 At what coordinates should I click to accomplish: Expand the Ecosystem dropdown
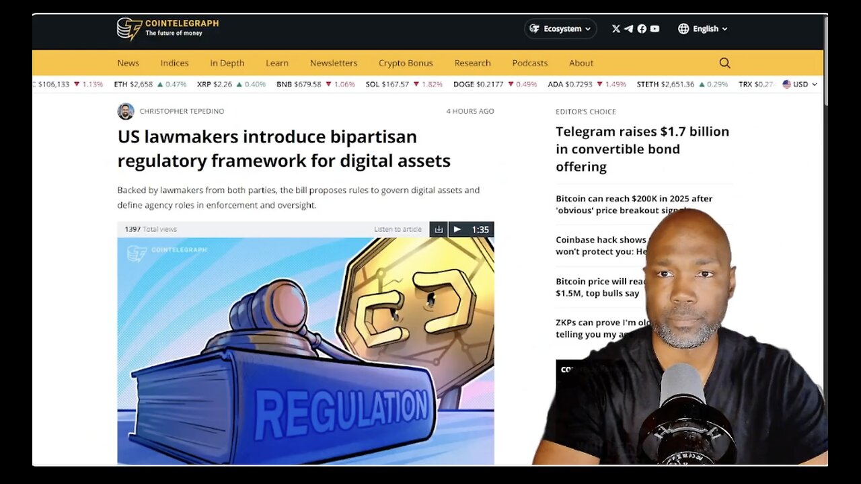[x=560, y=29]
